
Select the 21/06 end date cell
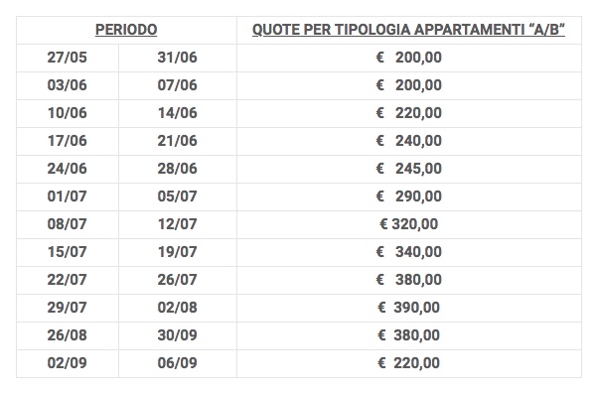coord(178,141)
